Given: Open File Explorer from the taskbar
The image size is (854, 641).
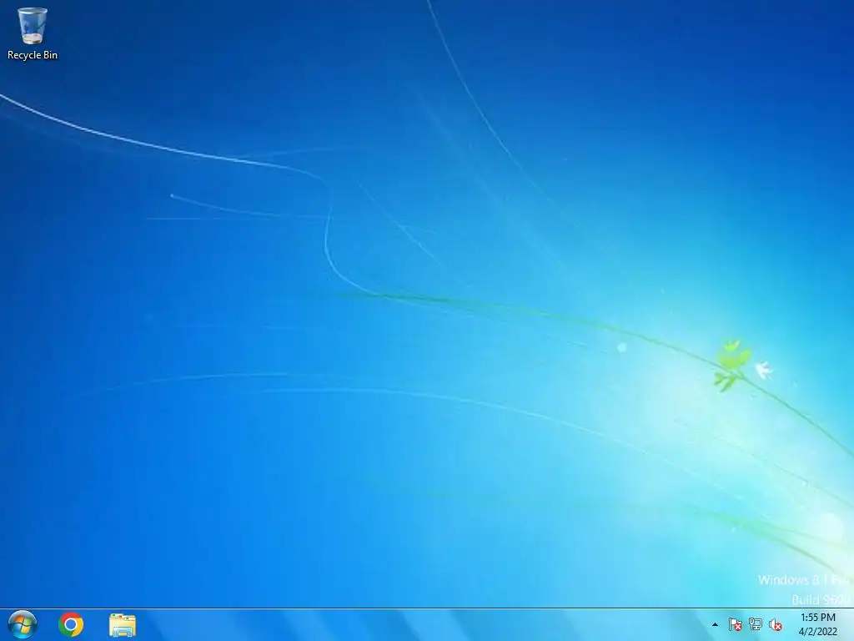Looking at the screenshot, I should pos(123,625).
